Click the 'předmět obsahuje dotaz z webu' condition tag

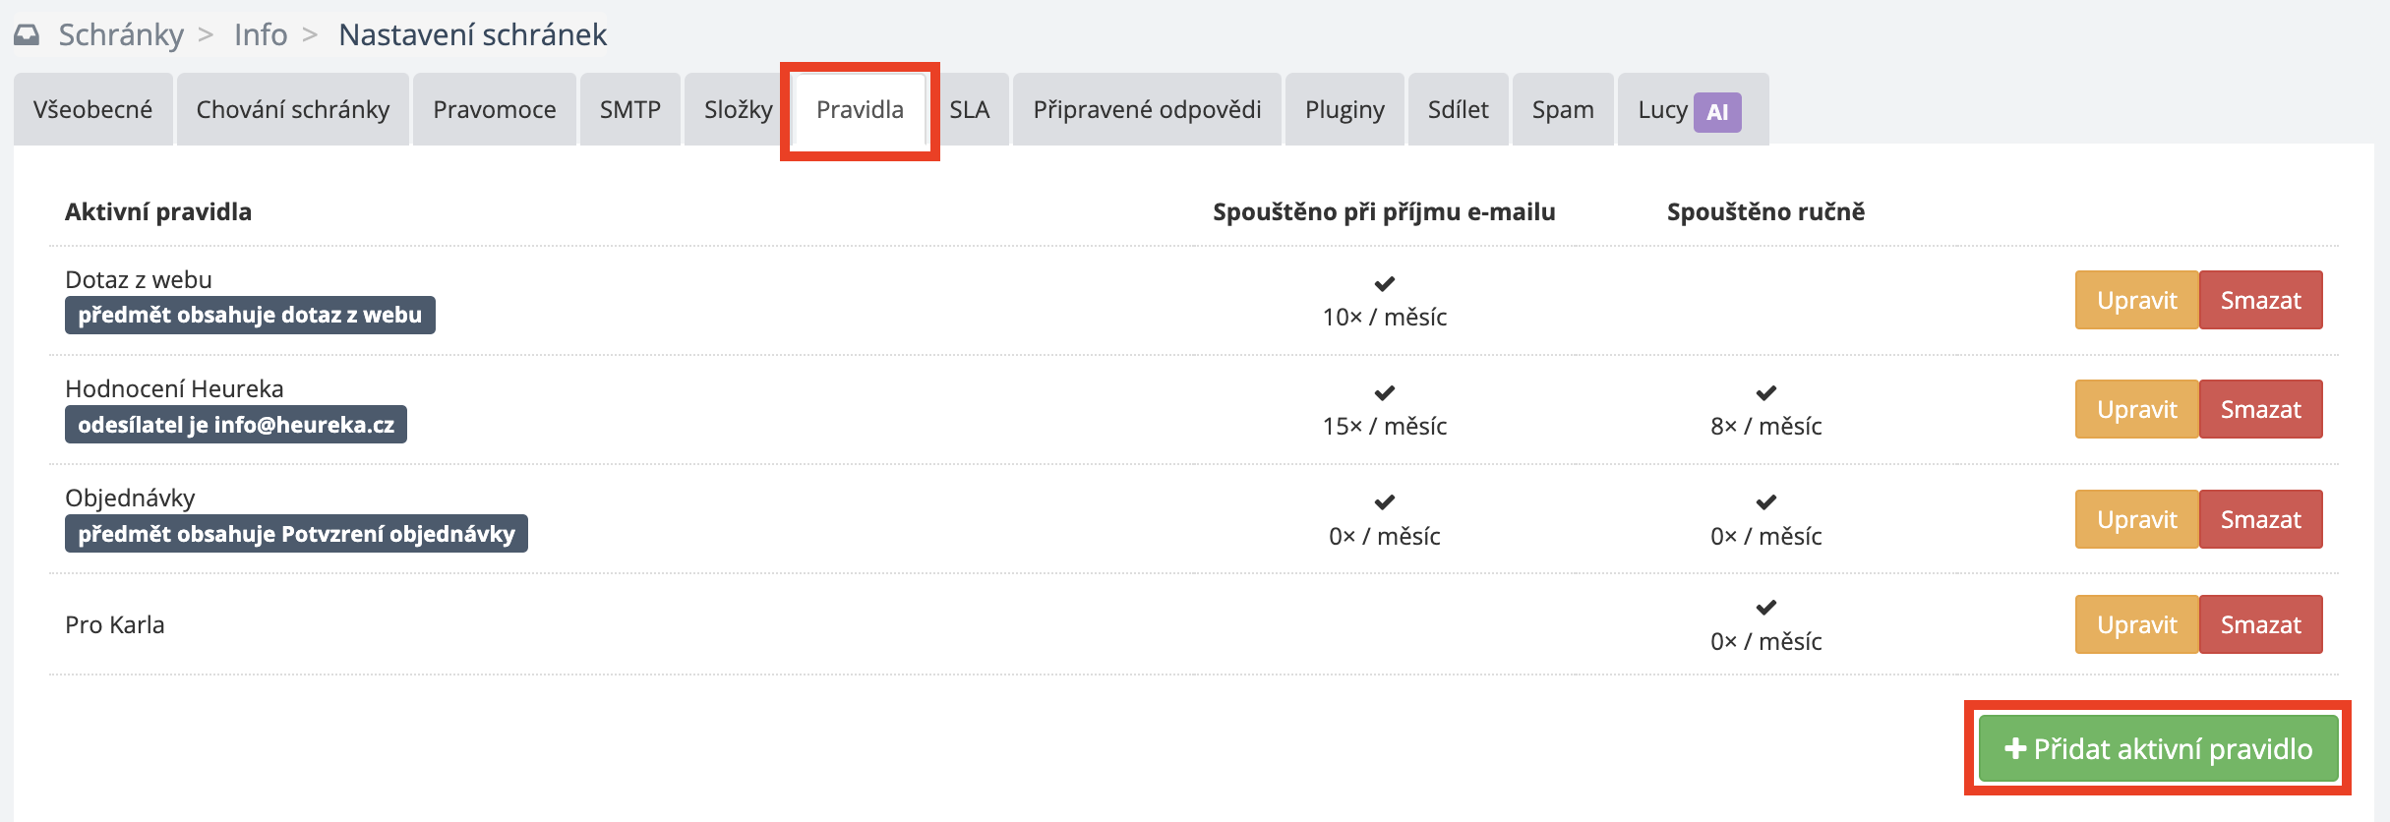(250, 316)
